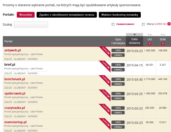171x132 pixels.
Task: Click the SEM value 355 678
Action: coord(163,94)
